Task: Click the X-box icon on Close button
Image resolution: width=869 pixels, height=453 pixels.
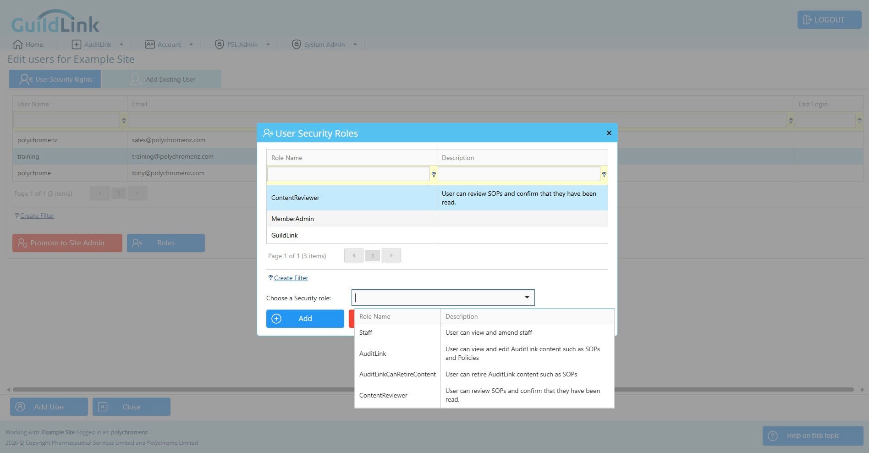Action: point(103,407)
